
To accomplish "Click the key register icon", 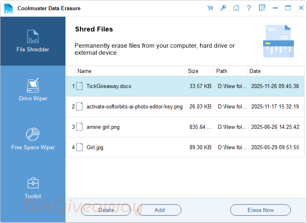I will click(223, 8).
